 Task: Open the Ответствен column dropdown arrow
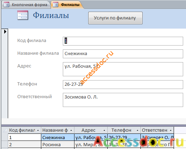point(170,130)
